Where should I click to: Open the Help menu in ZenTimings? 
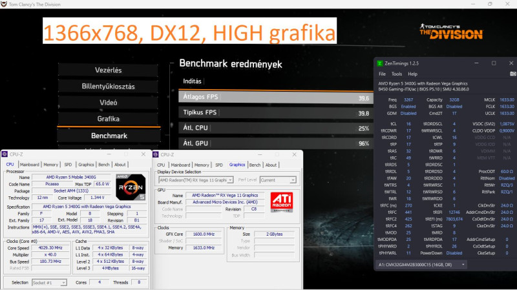click(x=412, y=74)
